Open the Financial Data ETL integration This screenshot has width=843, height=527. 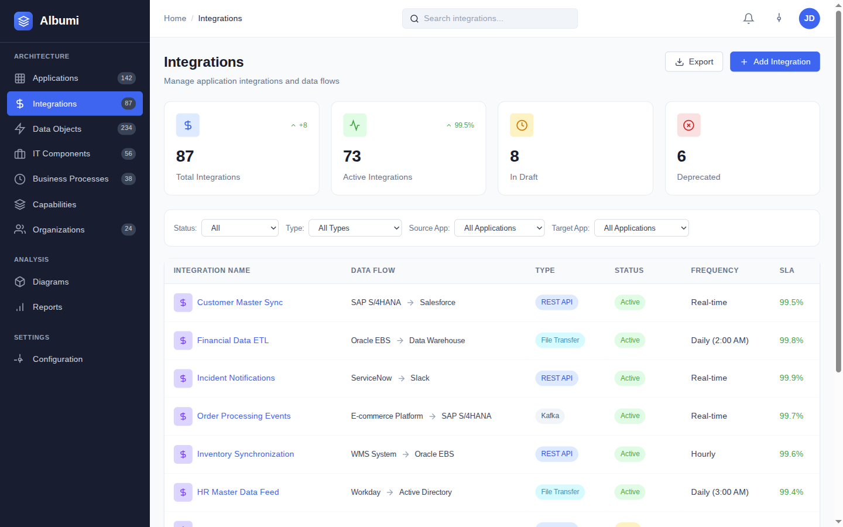[232, 340]
